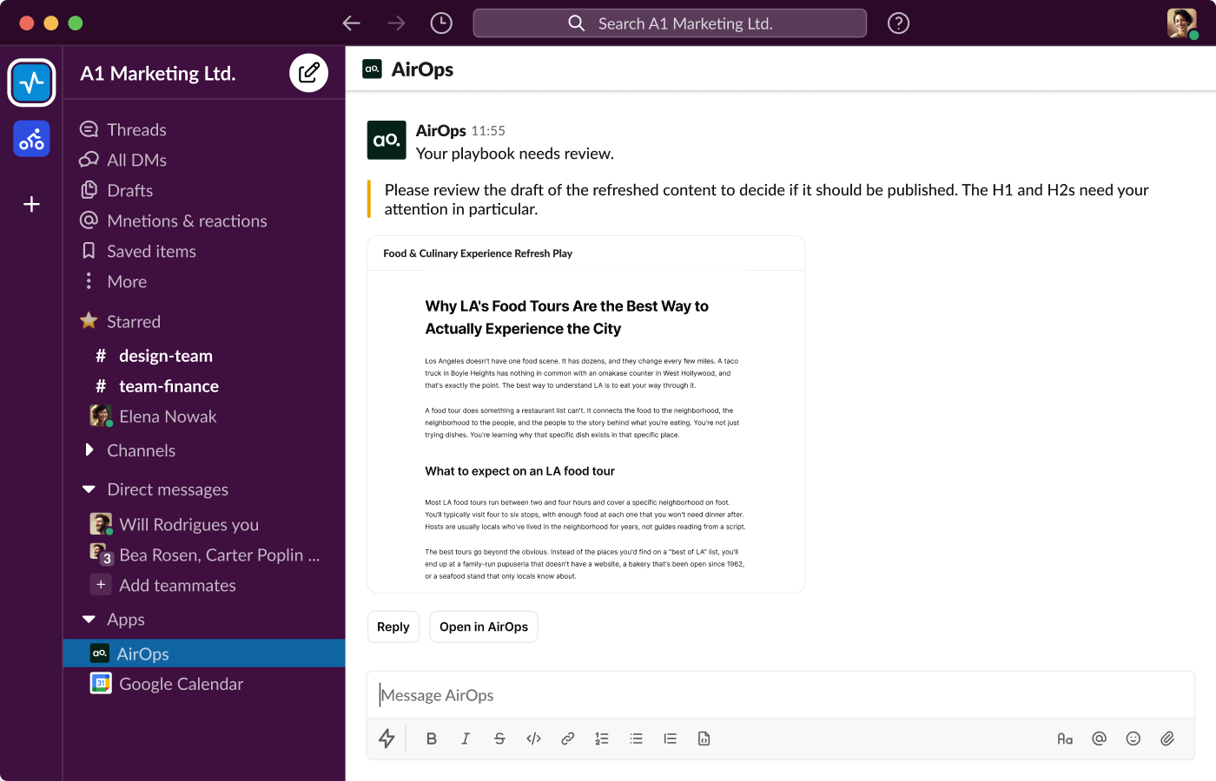Select your profile avatar in the top right
This screenshot has height=781, width=1216.
[x=1180, y=23]
